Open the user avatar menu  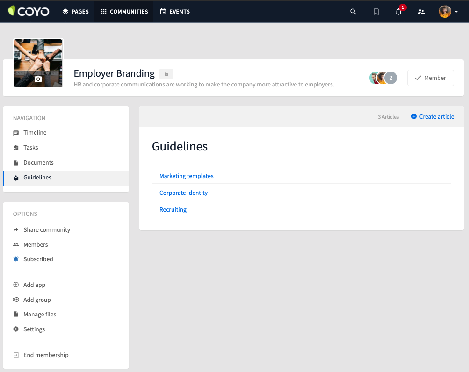(448, 12)
